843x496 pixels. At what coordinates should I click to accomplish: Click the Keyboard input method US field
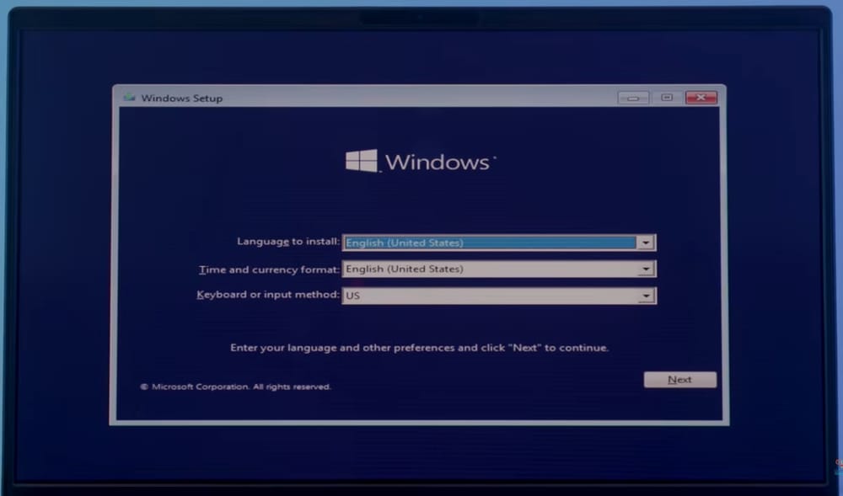[499, 296]
